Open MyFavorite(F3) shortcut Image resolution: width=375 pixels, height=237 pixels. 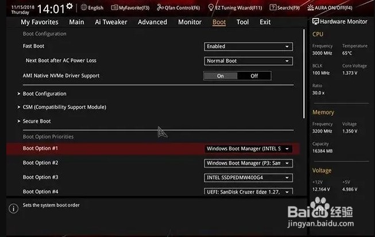130,7
